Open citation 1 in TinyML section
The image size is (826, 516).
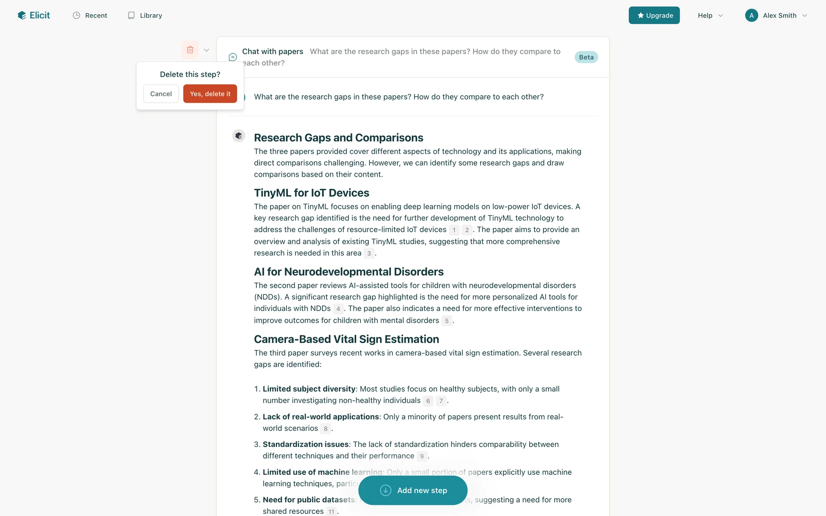click(454, 230)
